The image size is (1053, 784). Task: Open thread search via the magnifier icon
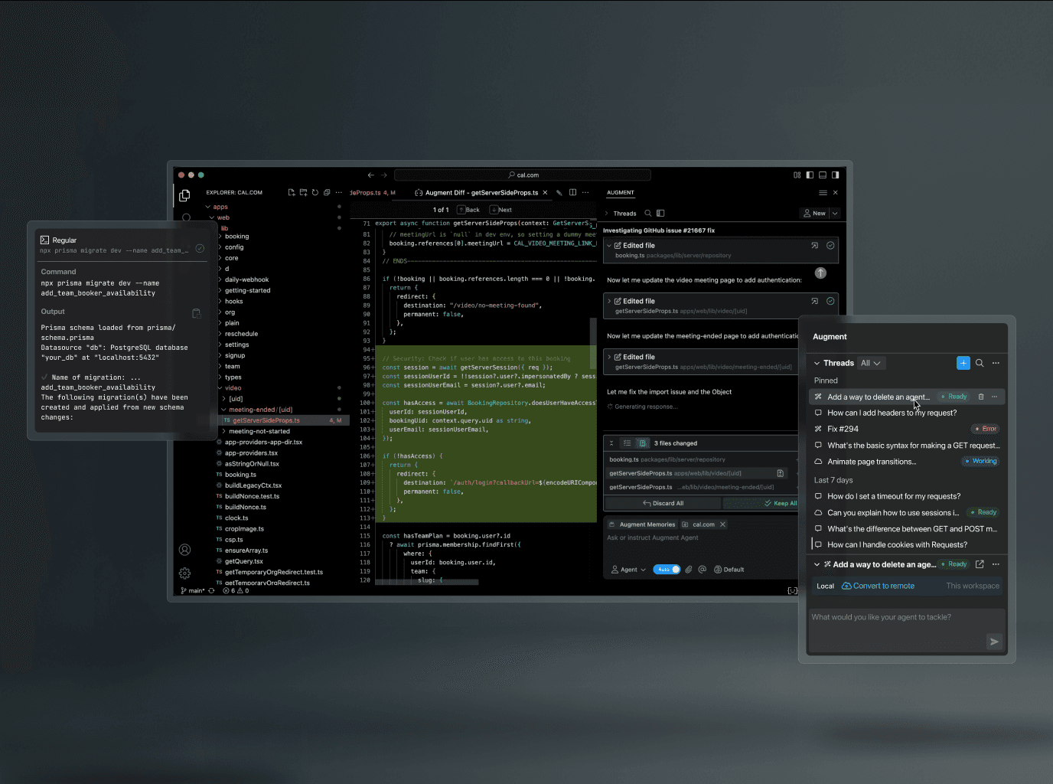(x=980, y=363)
